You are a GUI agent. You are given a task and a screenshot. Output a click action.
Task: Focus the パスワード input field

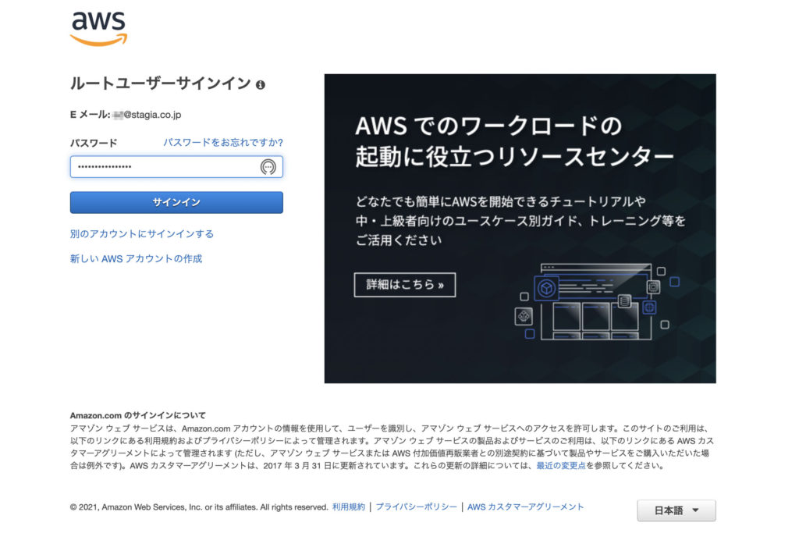[176, 167]
